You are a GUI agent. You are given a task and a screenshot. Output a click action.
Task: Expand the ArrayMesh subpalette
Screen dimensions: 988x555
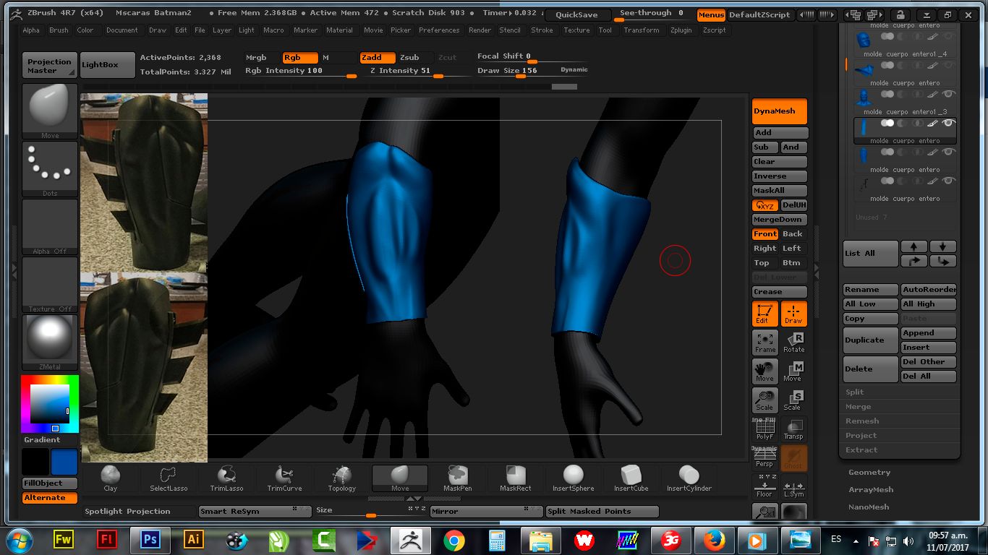pos(871,489)
